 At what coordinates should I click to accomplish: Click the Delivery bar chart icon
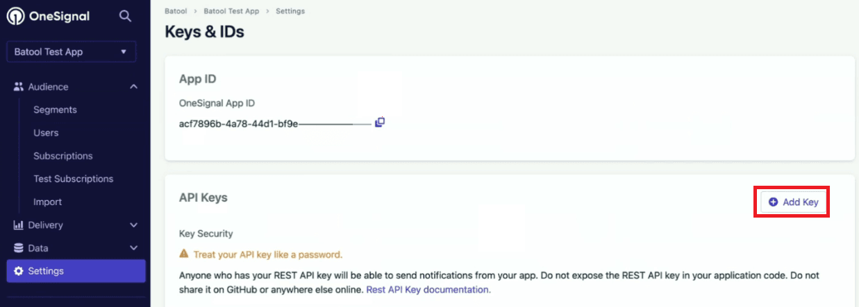(19, 225)
